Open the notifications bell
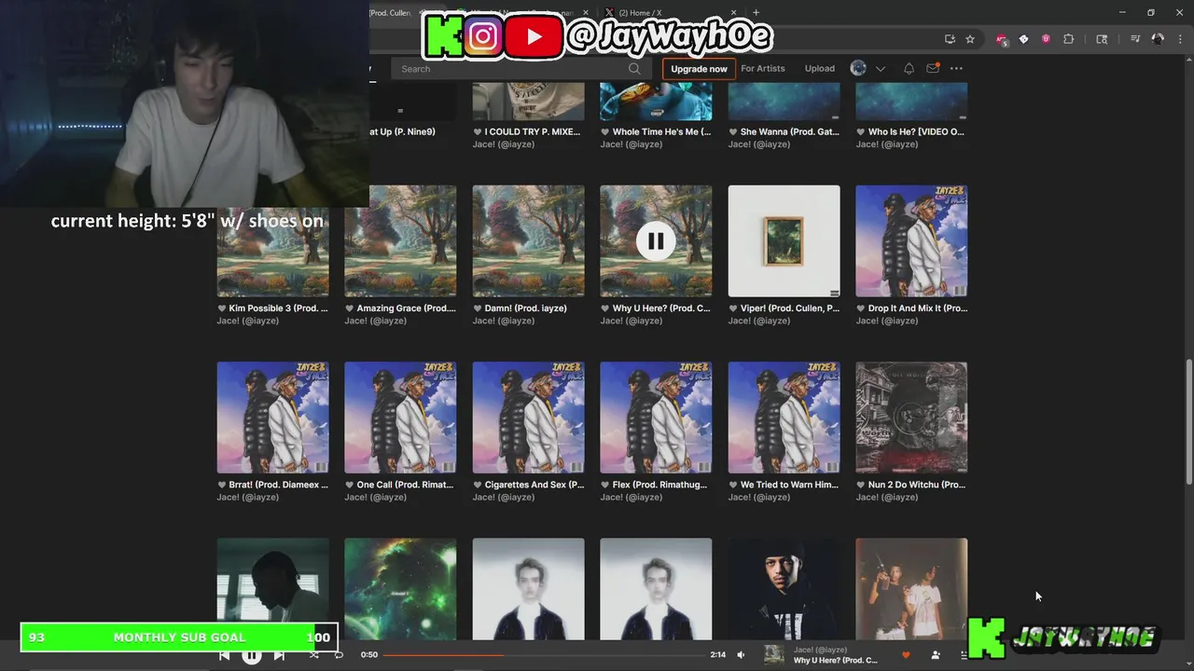Image resolution: width=1194 pixels, height=671 pixels. (x=909, y=68)
